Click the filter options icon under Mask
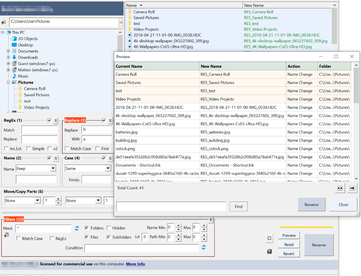The image size is (361, 276). [6, 235]
